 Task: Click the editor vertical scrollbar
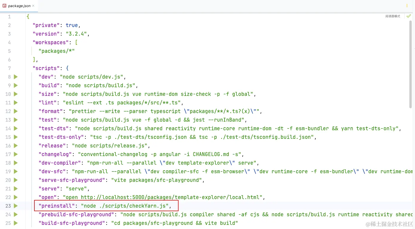pos(411,64)
